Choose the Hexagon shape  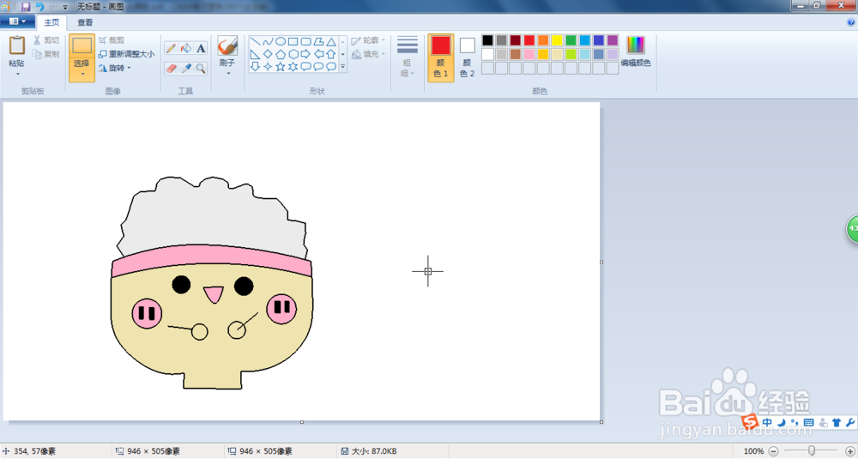[293, 54]
